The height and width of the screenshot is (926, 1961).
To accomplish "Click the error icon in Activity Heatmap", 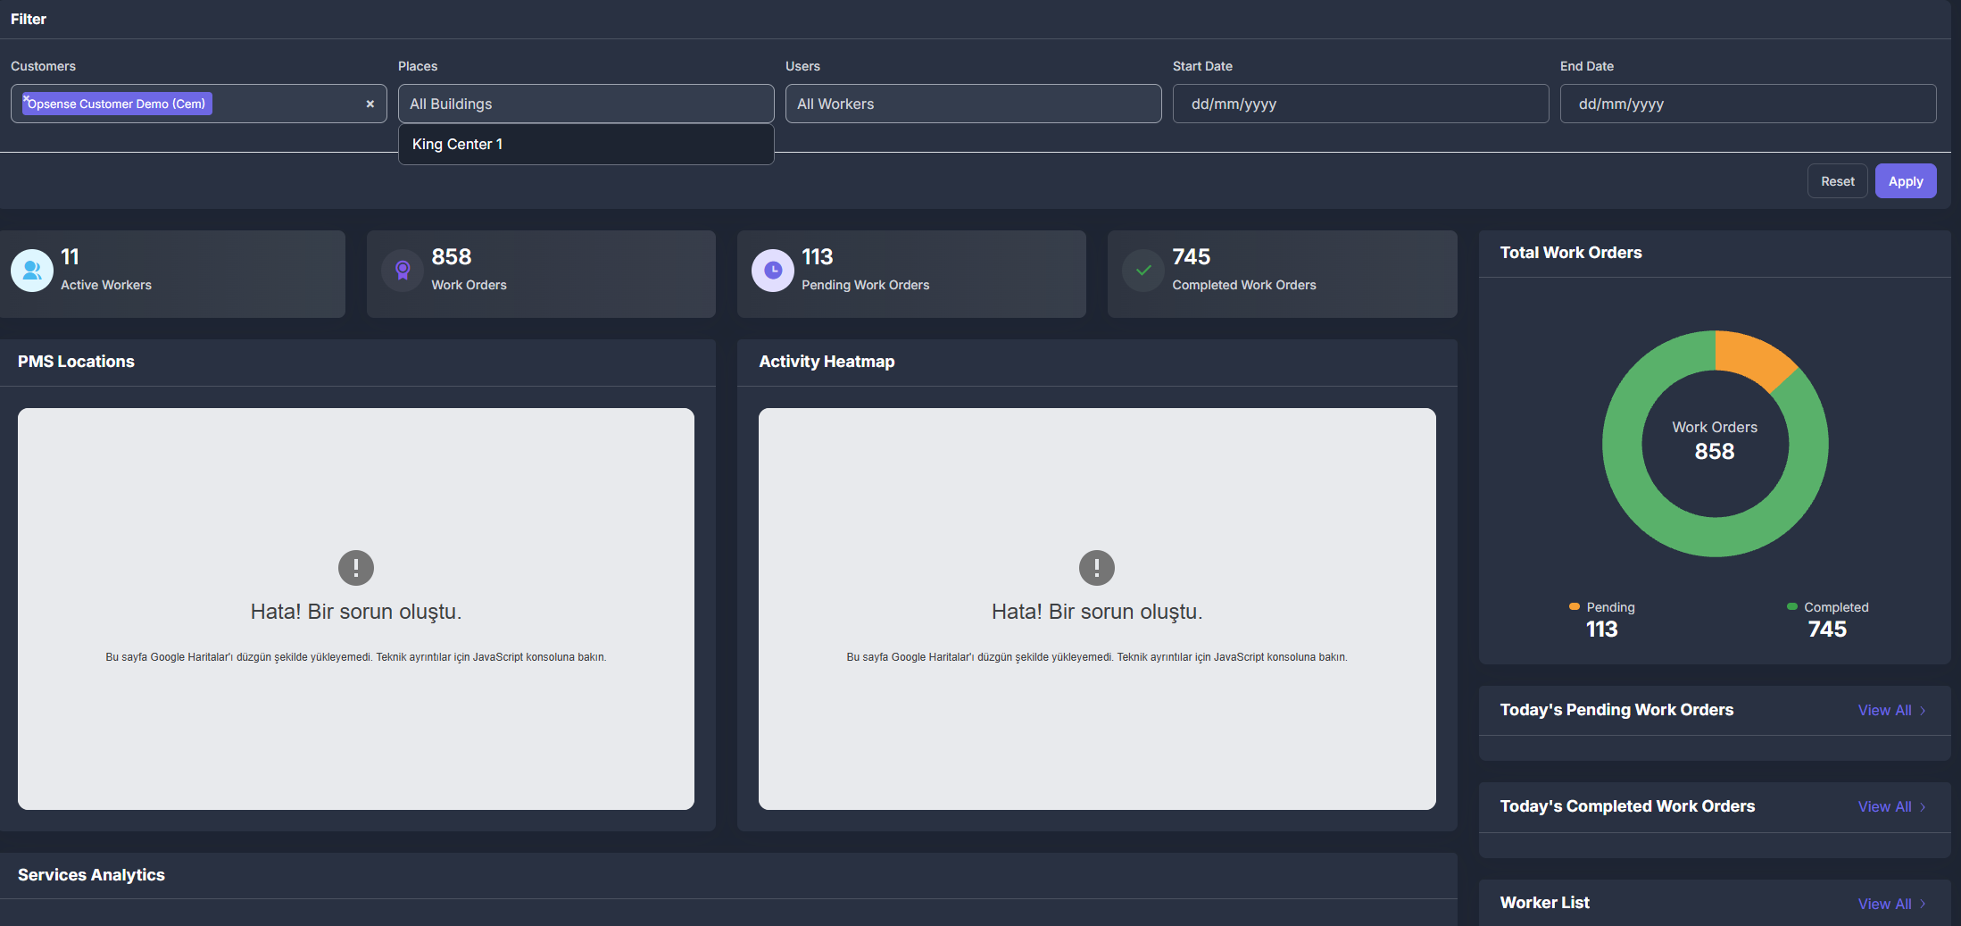I will tap(1097, 568).
